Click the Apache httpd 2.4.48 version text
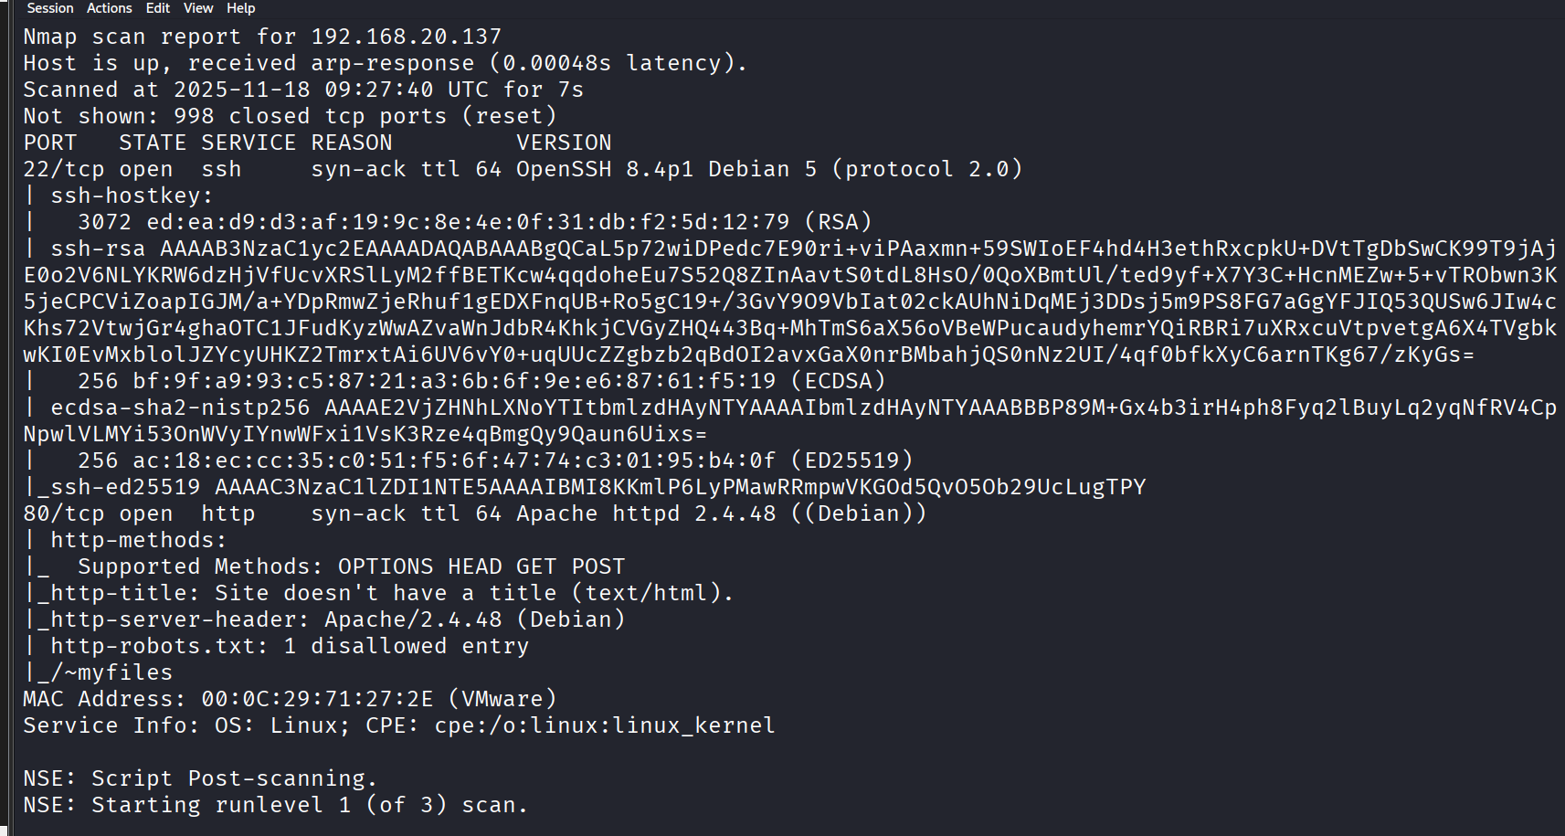This screenshot has width=1565, height=836. point(645,513)
